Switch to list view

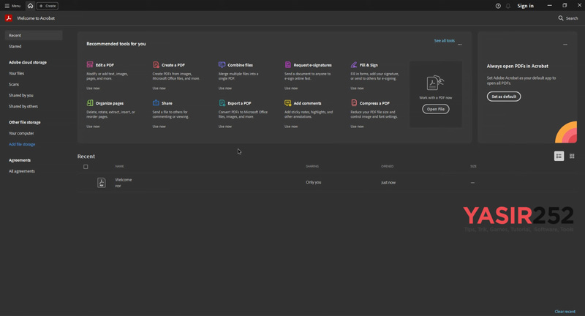pos(559,157)
